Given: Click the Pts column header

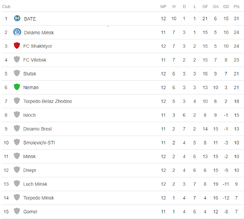Looking at the screenshot, I should tap(236, 6).
